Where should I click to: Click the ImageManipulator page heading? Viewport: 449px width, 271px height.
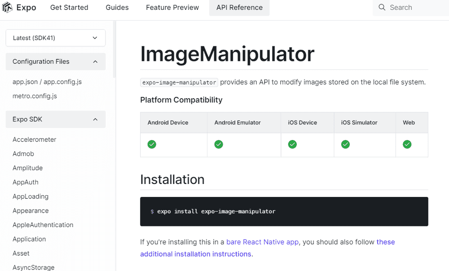227,54
